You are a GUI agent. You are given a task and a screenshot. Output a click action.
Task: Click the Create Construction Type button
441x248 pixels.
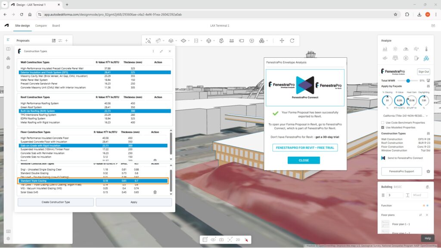point(56,202)
